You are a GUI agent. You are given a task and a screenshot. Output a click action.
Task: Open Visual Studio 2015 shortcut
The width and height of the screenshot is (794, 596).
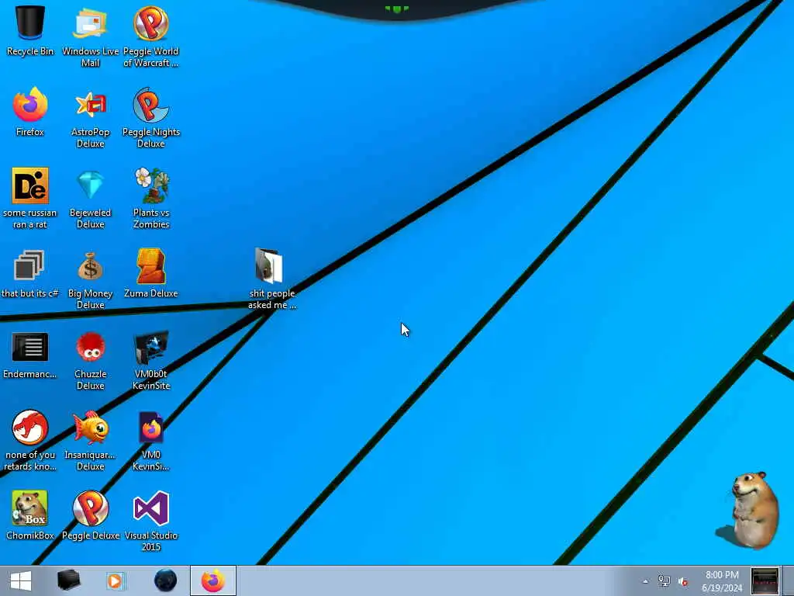(151, 521)
